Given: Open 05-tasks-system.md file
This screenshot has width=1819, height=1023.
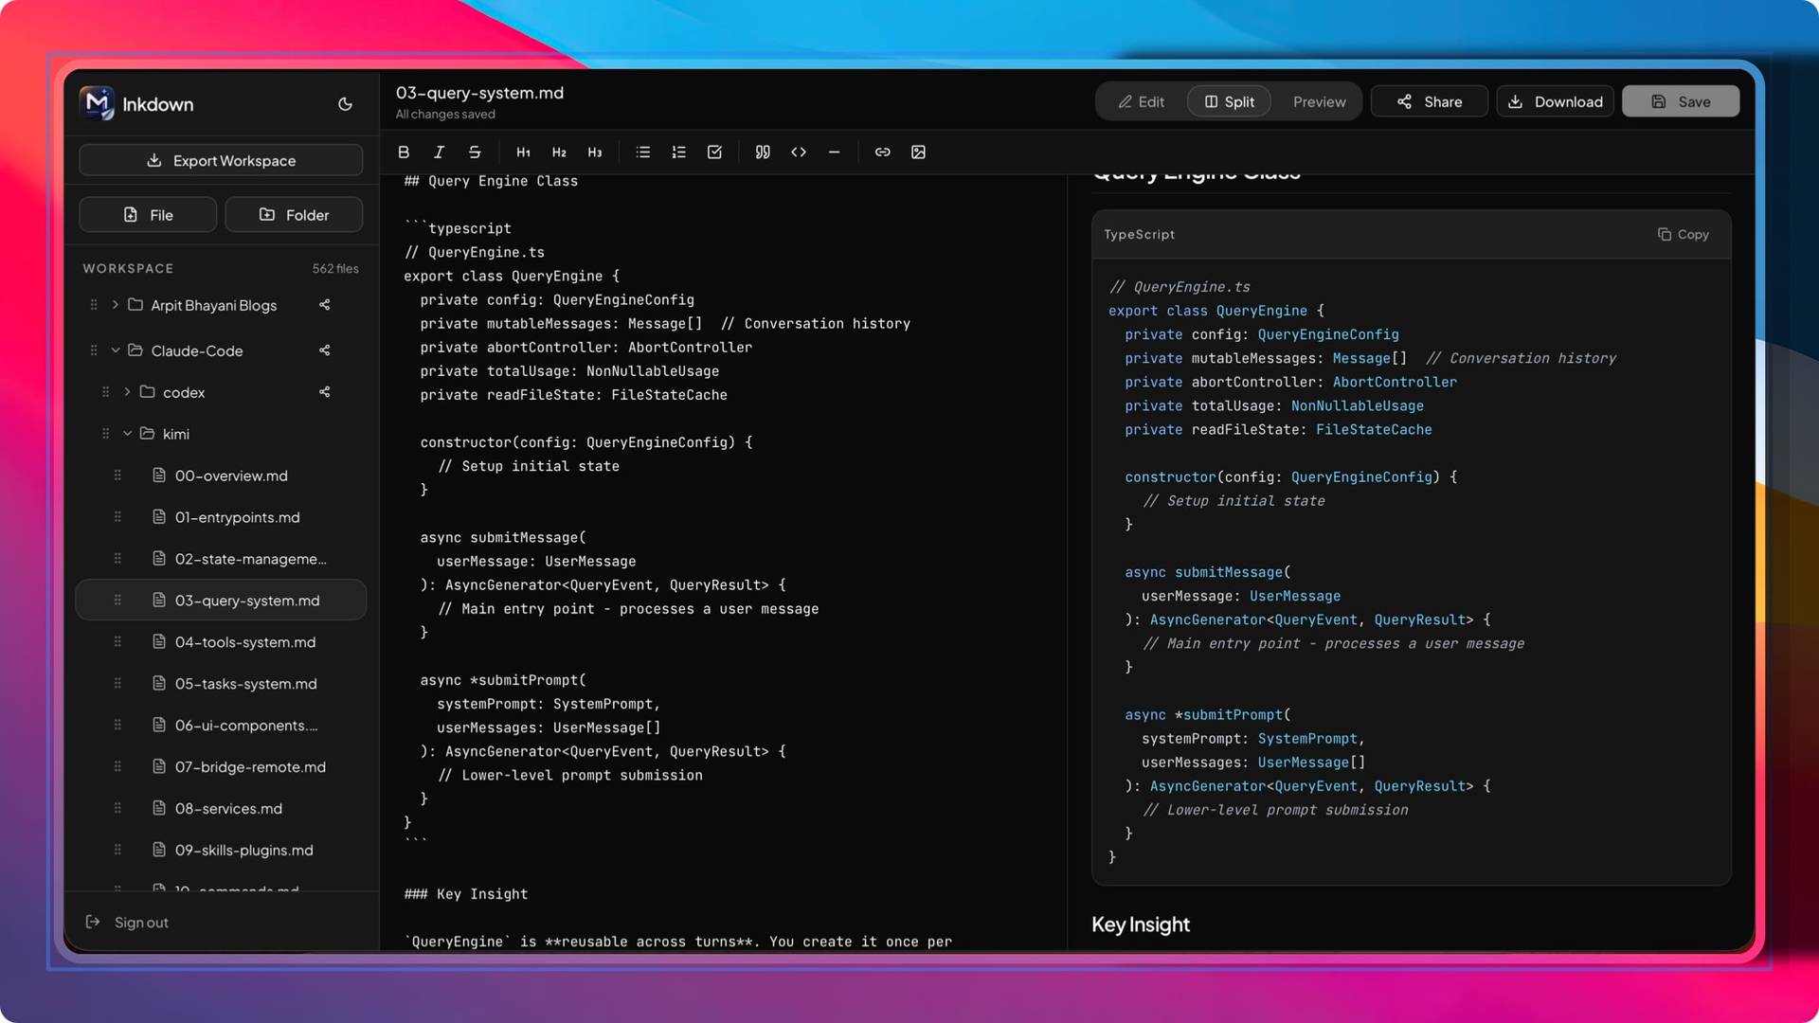Looking at the screenshot, I should coord(221,684).
